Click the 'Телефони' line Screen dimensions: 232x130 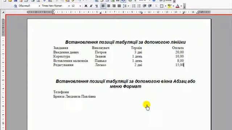pos(61,92)
